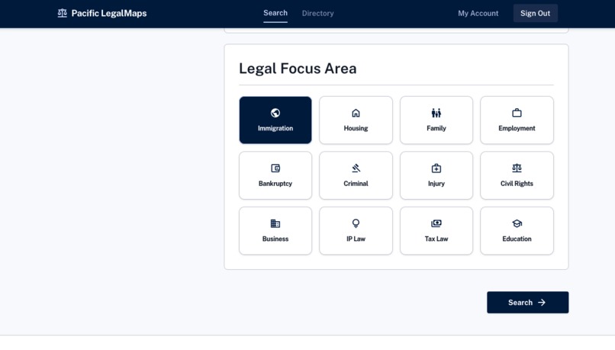Switch to the Search tab

tap(275, 13)
